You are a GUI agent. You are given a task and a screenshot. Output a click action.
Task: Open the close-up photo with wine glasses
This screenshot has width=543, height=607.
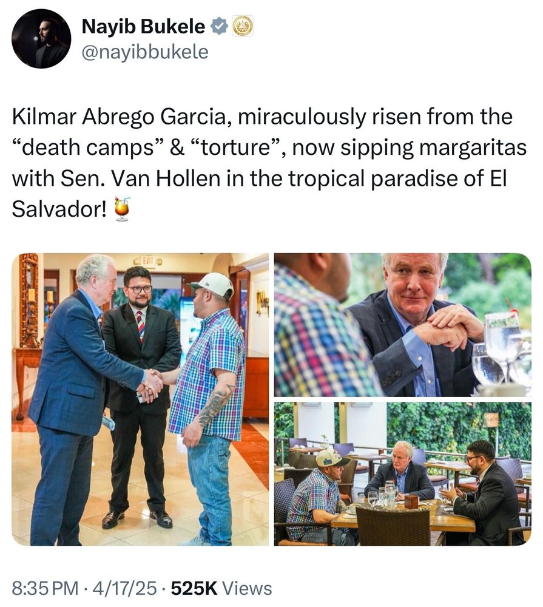402,325
